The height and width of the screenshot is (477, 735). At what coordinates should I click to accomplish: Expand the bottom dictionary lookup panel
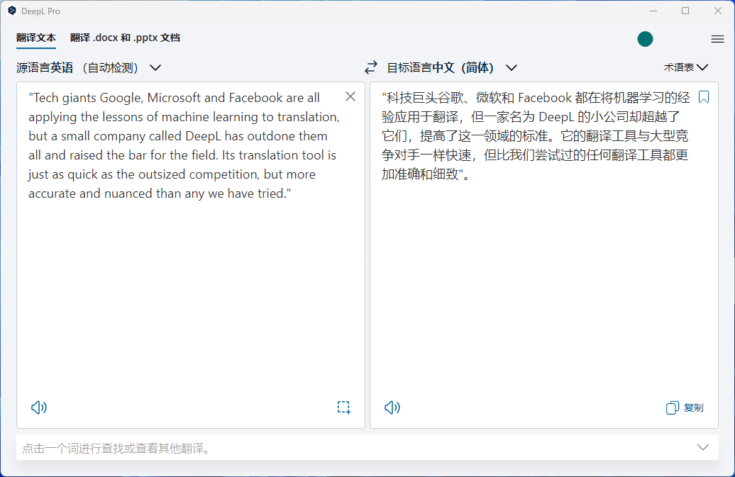click(x=702, y=447)
